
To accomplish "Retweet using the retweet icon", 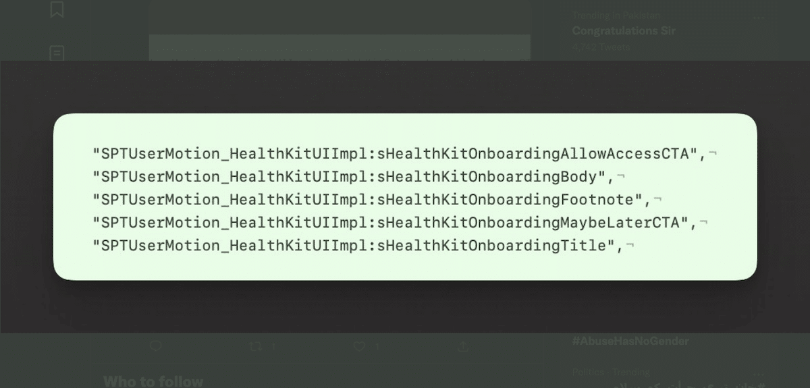I will click(256, 346).
